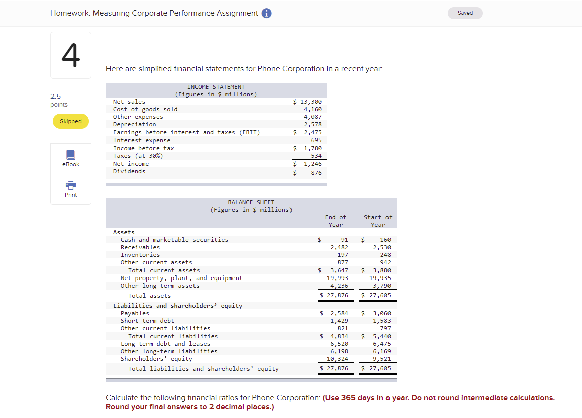
Task: Select the question number 4 box
Action: pyautogui.click(x=70, y=55)
